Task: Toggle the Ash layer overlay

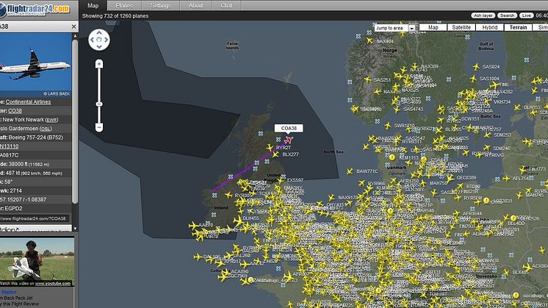Action: click(x=483, y=15)
